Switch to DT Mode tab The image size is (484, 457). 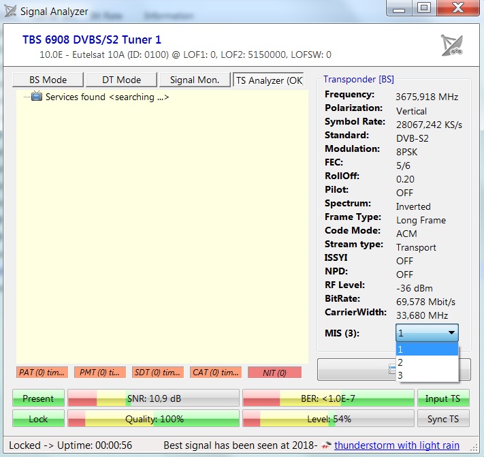point(121,80)
